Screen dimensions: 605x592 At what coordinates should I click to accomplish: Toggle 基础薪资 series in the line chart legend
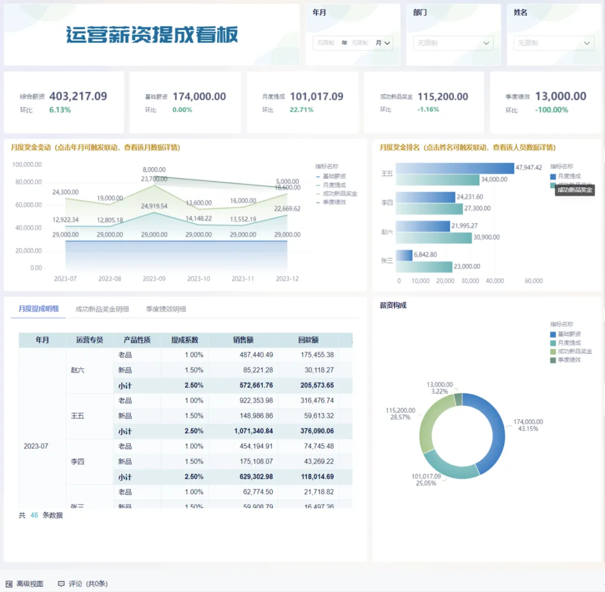tap(331, 176)
